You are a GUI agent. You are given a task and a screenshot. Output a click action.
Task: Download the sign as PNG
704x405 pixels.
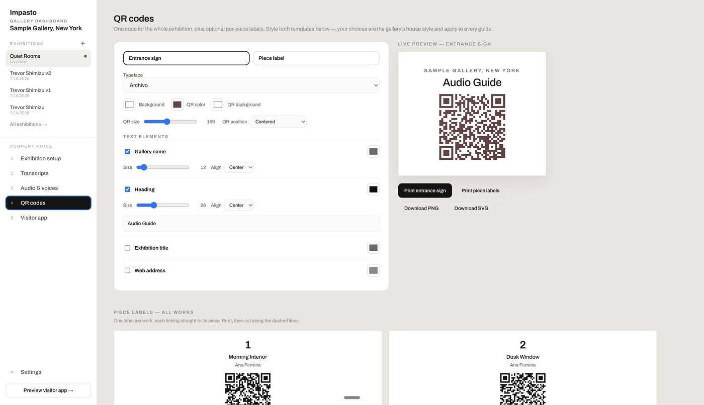coord(421,208)
